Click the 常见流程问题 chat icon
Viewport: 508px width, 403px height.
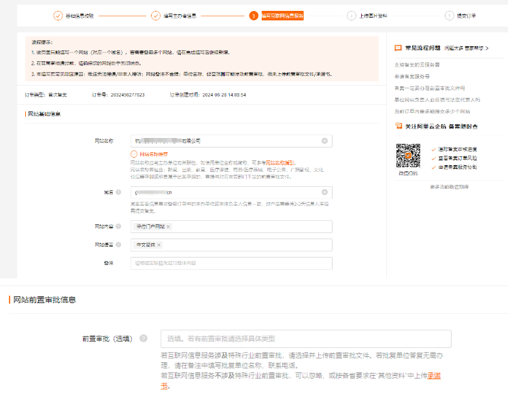coord(398,48)
